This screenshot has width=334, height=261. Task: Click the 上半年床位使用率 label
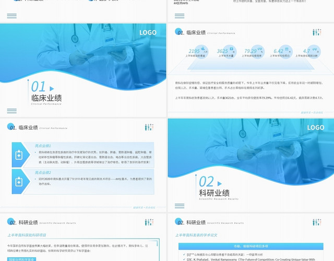(x=252, y=56)
